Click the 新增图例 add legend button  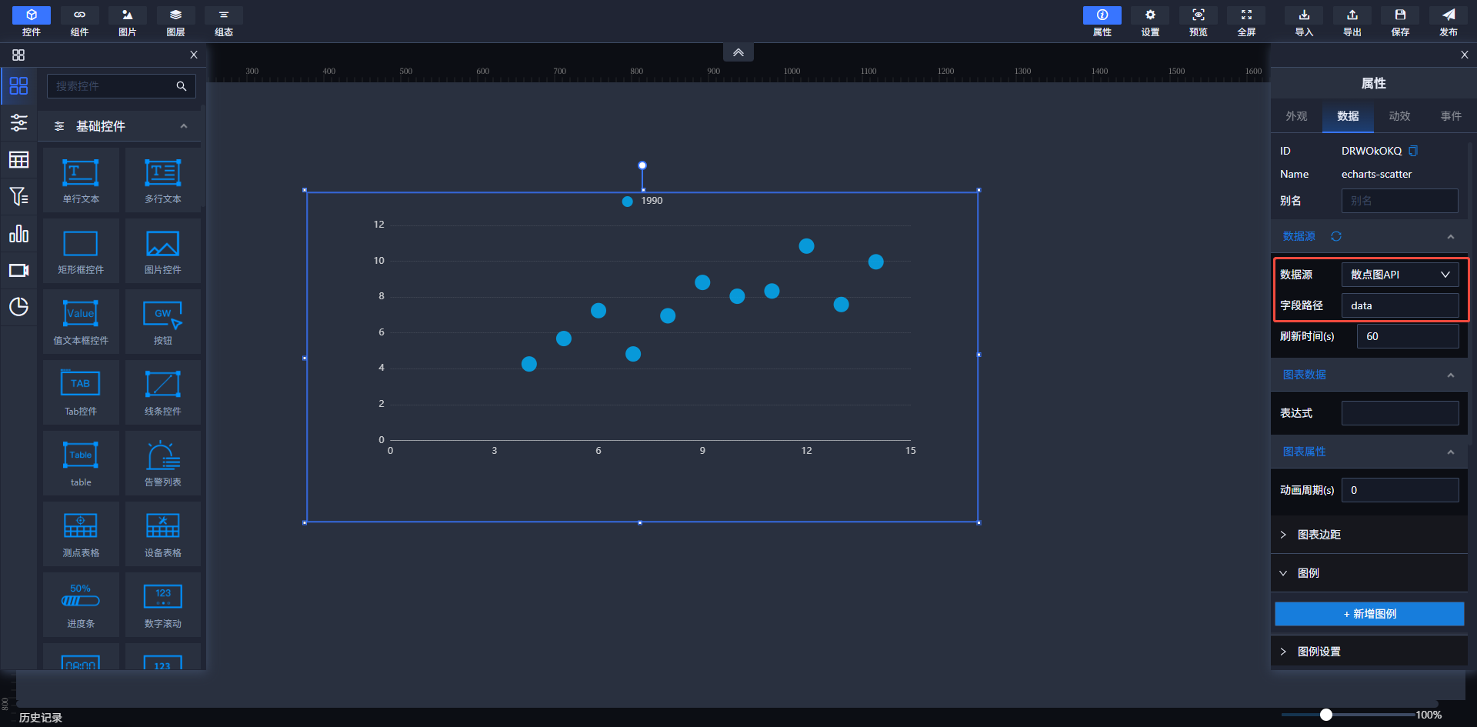point(1369,614)
